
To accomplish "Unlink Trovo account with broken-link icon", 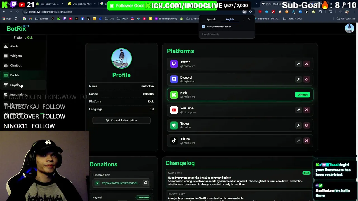I will (307, 125).
